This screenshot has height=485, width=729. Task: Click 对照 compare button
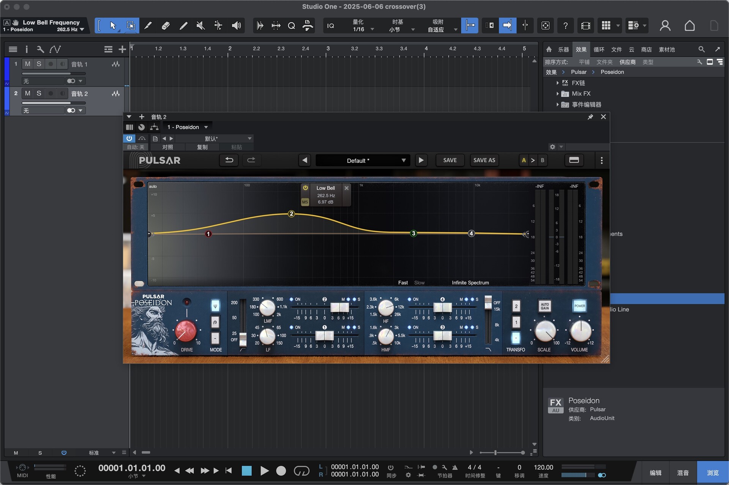point(167,147)
